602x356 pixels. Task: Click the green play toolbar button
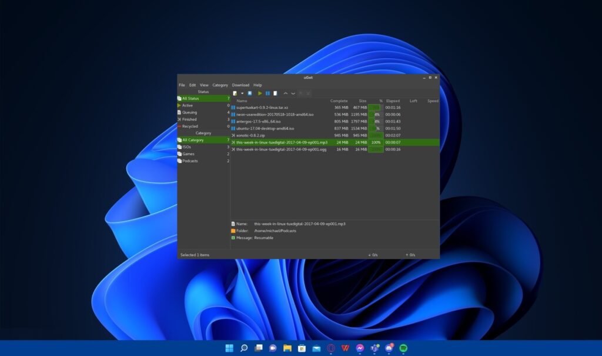[260, 94]
